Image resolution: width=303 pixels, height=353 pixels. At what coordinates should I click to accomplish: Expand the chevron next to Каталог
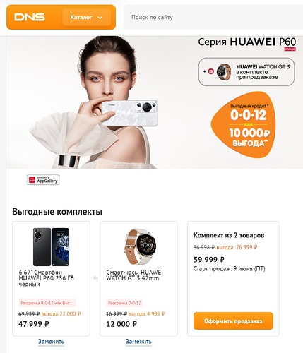[100, 18]
